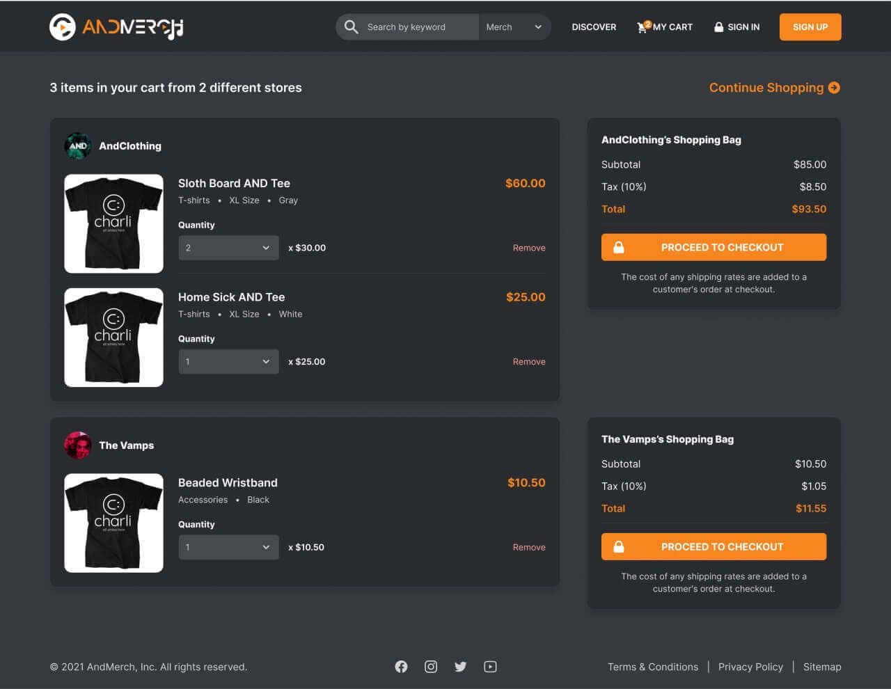Open the YouTube icon in footer
The height and width of the screenshot is (689, 891).
tap(490, 667)
